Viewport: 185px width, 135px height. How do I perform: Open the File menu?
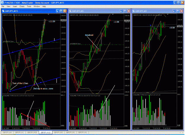(x=3, y=7)
